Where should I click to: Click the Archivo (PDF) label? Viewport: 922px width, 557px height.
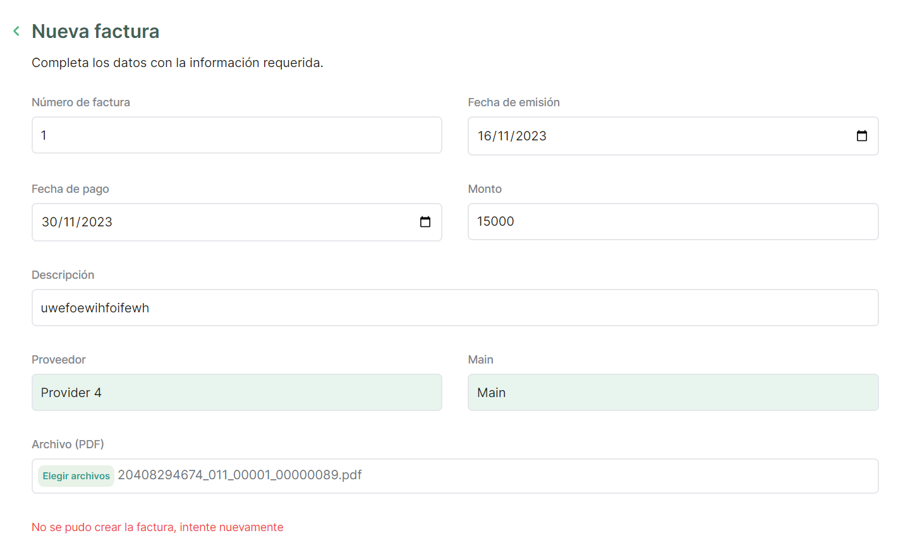click(x=68, y=444)
